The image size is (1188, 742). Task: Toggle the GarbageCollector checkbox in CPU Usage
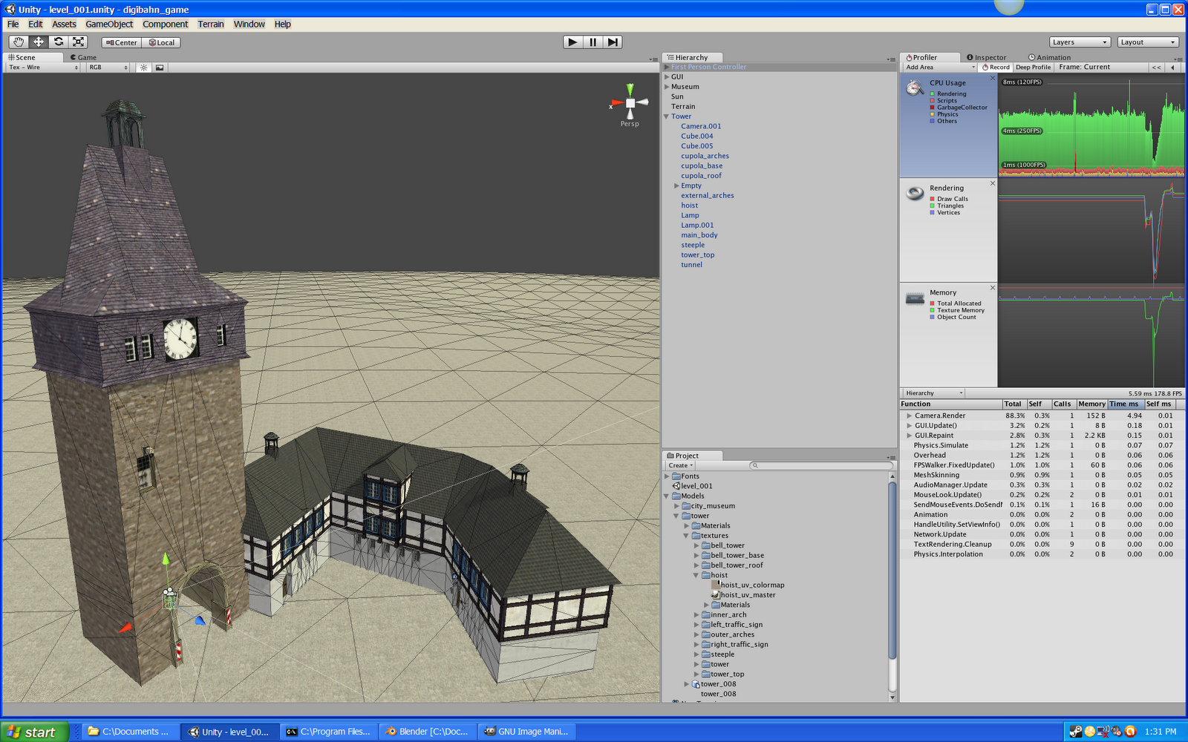pos(932,107)
